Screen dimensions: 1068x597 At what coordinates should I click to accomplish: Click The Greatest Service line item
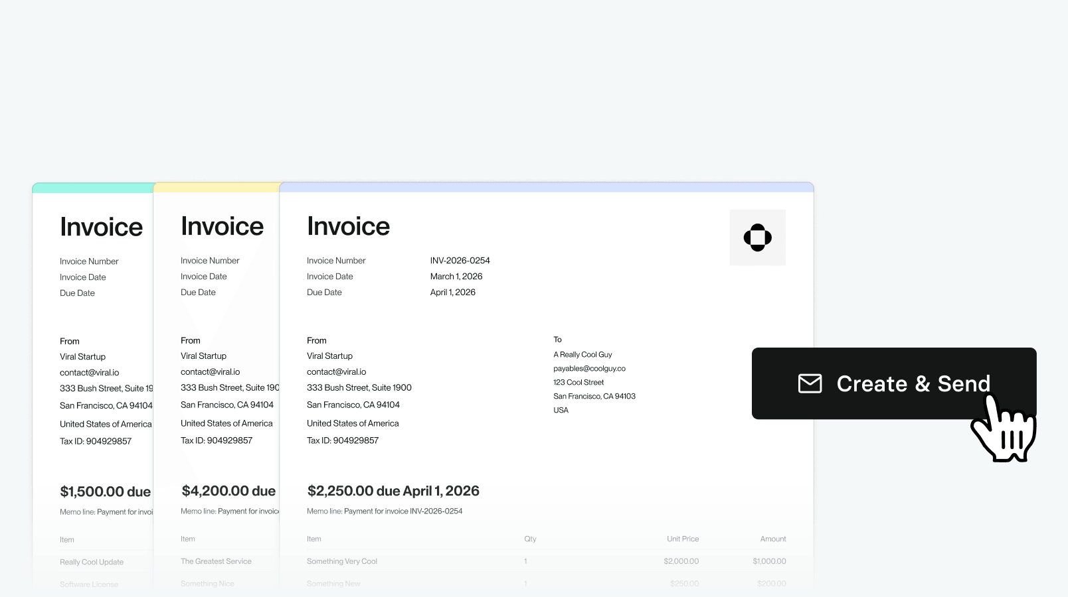click(216, 561)
